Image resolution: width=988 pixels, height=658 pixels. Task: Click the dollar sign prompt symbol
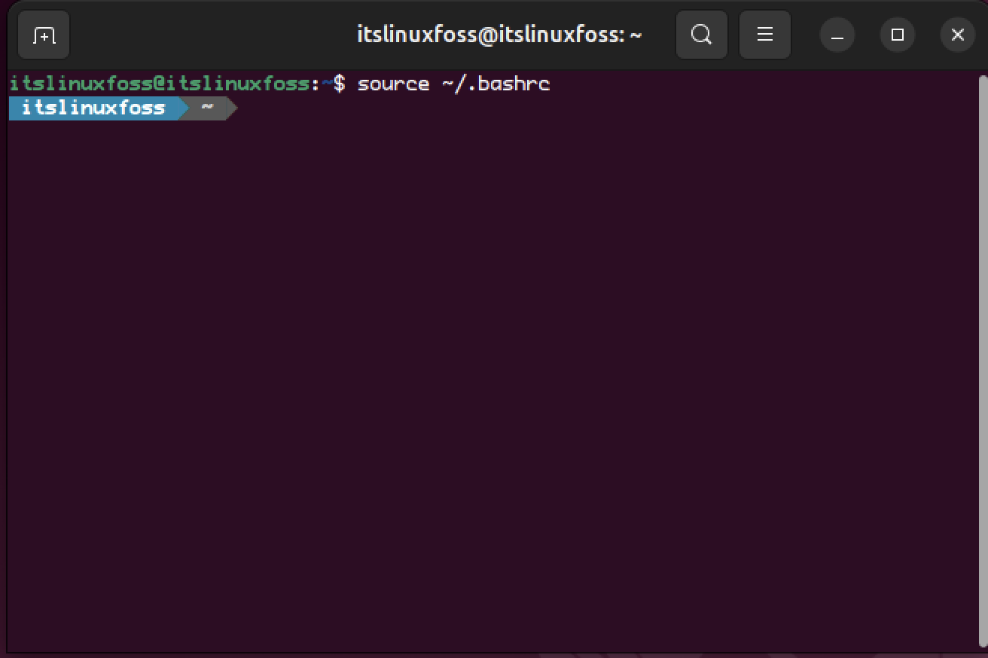pos(340,84)
